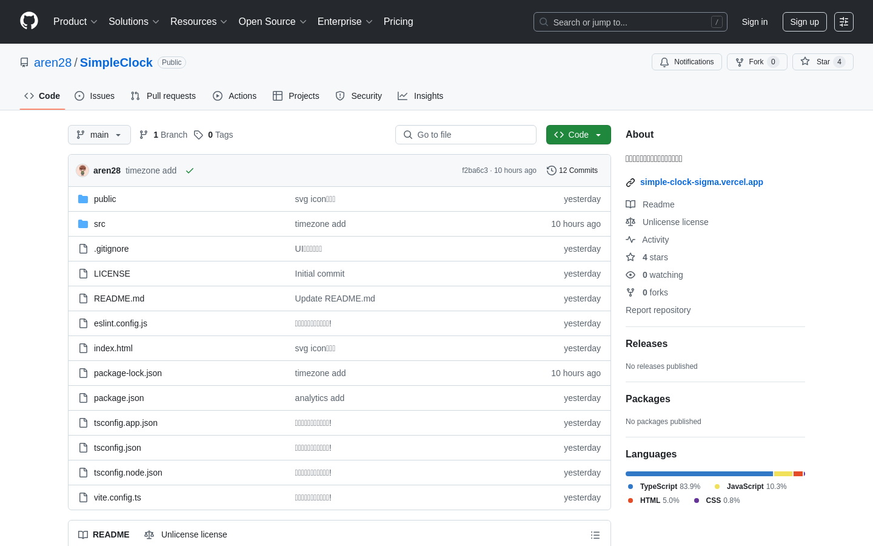Open the 12 Commits history
Screen dimensions: 873x546
point(572,170)
